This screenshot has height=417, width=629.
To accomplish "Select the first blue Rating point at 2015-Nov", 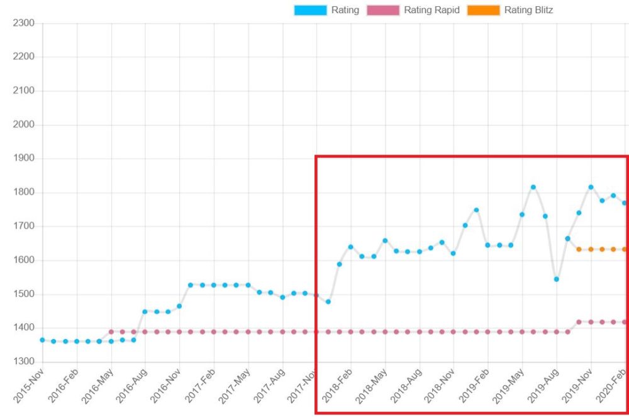I will 42,340.
